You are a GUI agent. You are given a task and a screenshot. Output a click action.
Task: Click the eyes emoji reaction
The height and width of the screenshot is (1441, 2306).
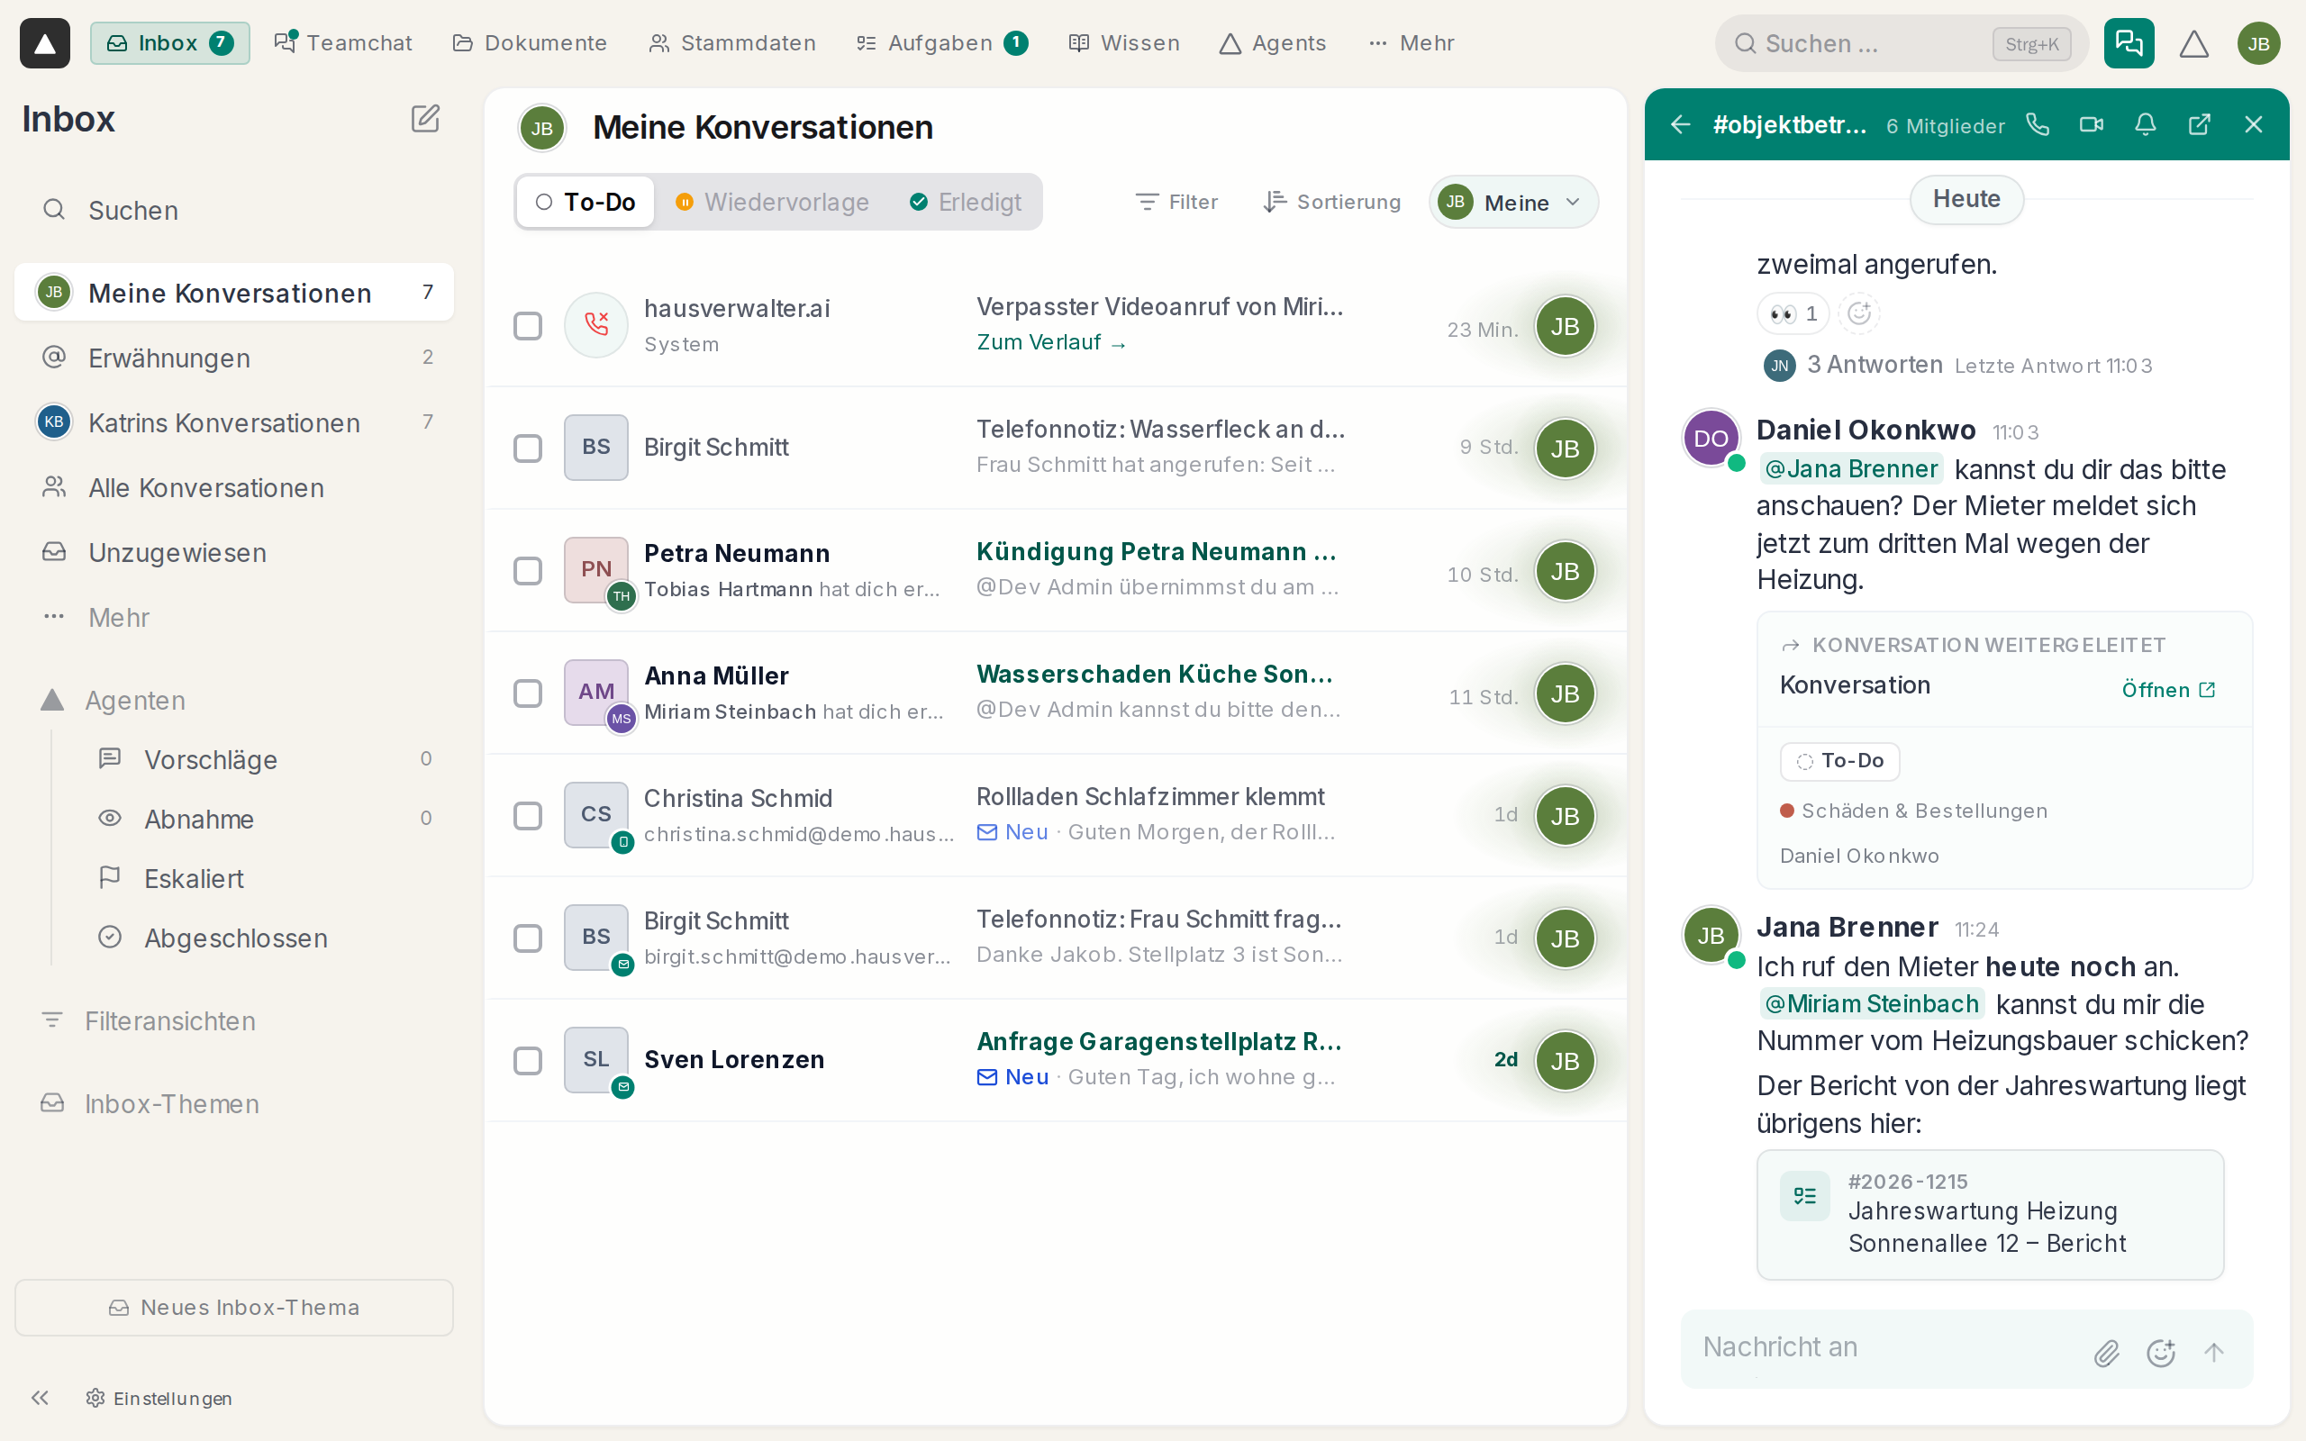[x=1793, y=313]
